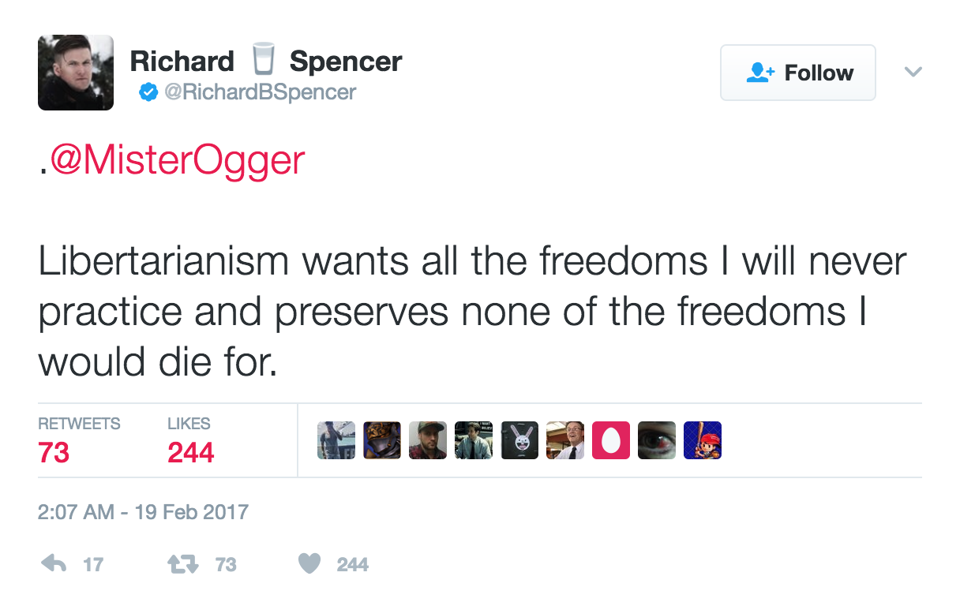Click the eye close-up avatar thumbnail
This screenshot has width=960, height=606.
[x=657, y=440]
